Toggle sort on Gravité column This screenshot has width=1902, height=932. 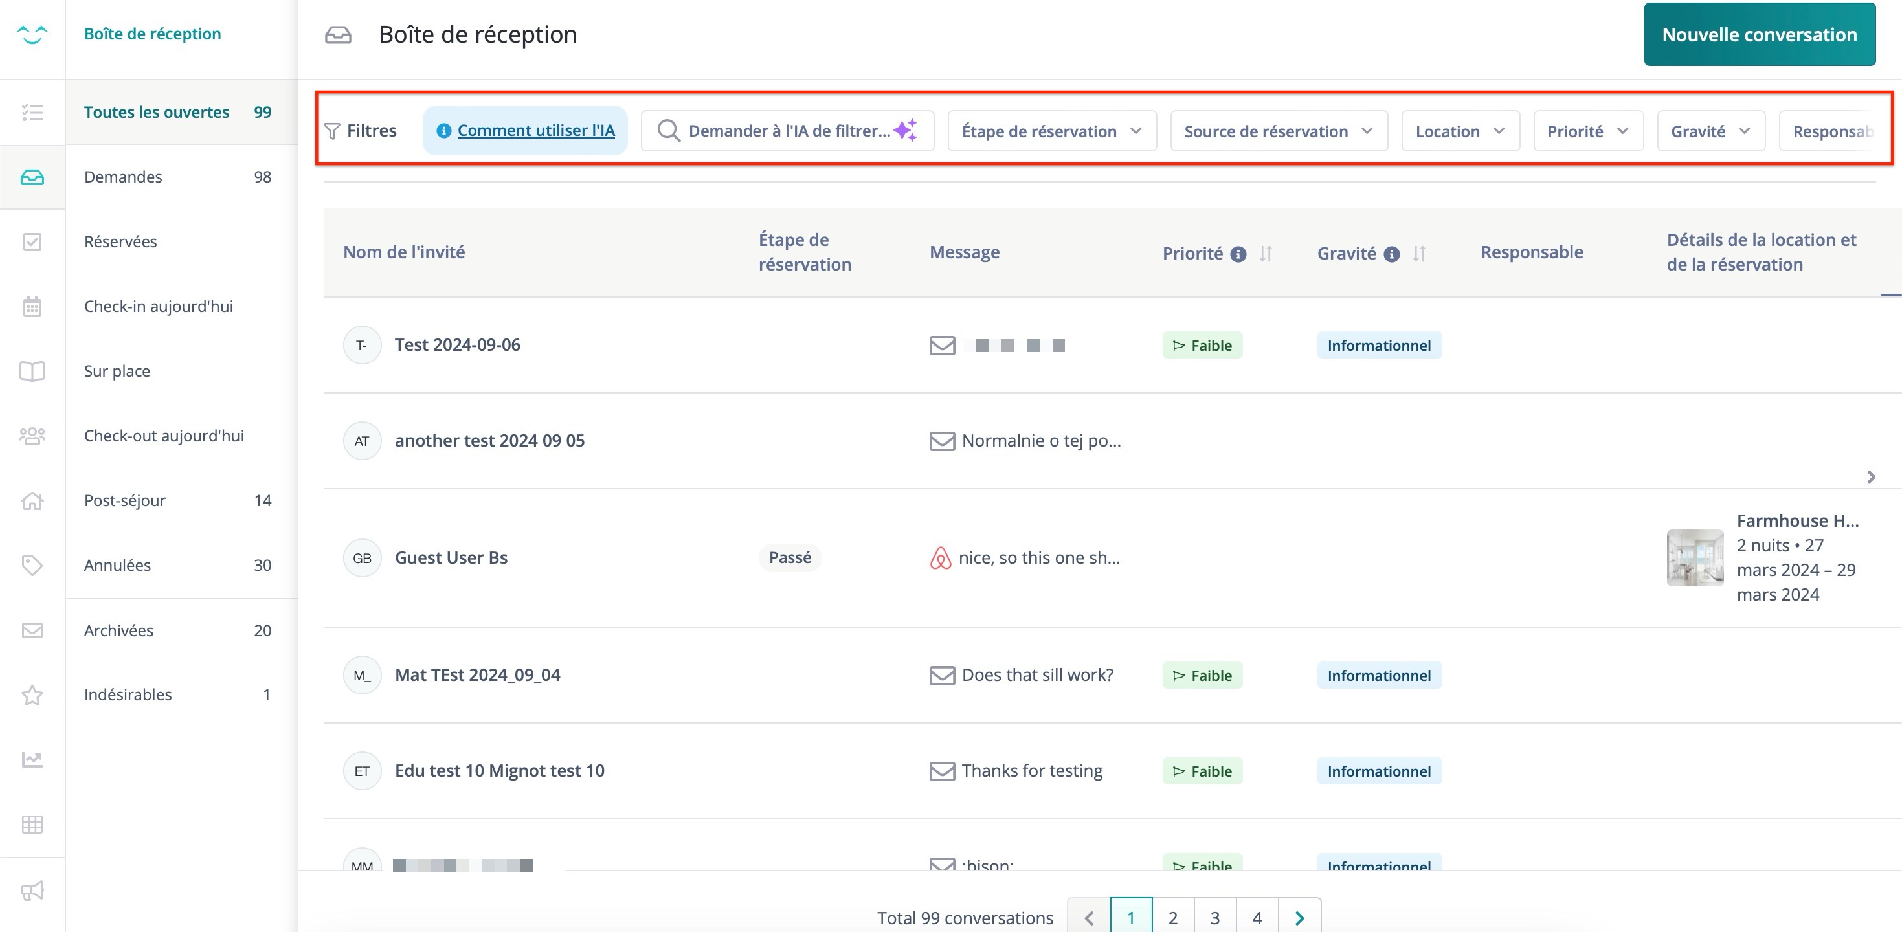tap(1418, 254)
